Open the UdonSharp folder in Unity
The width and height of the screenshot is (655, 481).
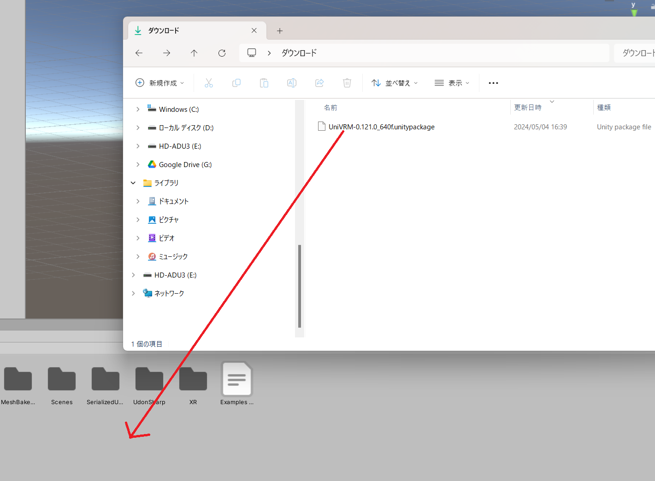coord(149,381)
